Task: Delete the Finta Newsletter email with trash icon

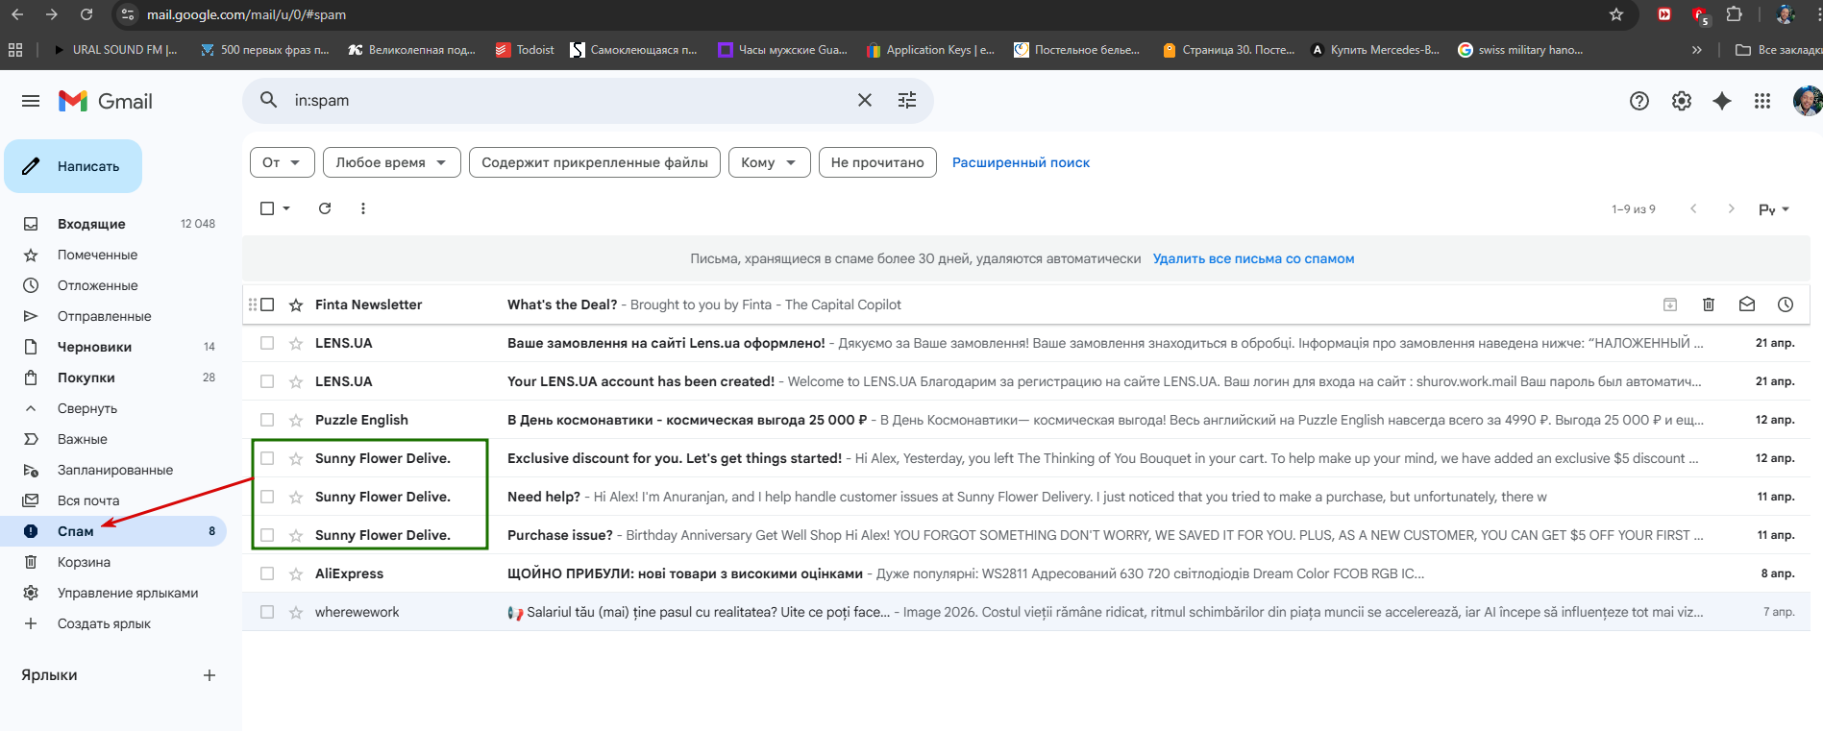Action: point(1709,305)
